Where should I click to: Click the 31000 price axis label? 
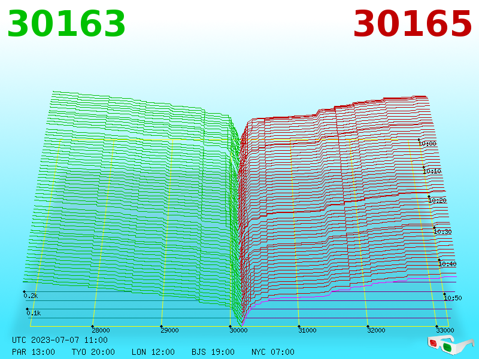[307, 330]
